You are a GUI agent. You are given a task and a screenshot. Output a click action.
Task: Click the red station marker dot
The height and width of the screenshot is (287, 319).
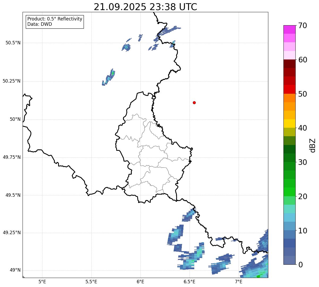tap(194, 103)
